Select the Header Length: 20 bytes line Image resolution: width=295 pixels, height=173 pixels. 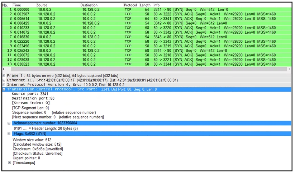(46, 128)
